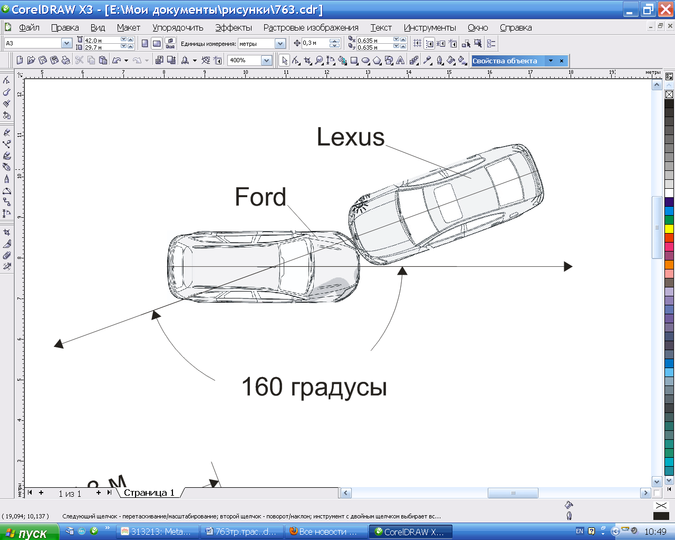Pick the yellow color swatch
This screenshot has width=675, height=540.
(x=669, y=228)
